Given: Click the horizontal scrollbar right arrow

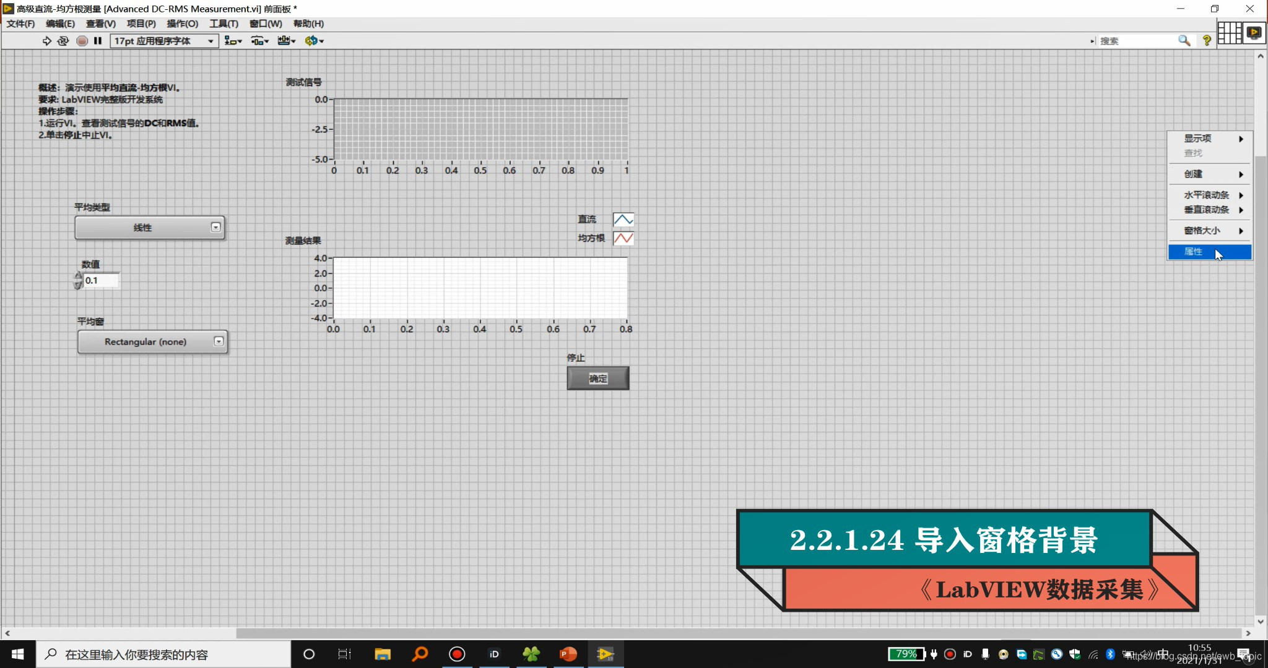Looking at the screenshot, I should click(1248, 633).
